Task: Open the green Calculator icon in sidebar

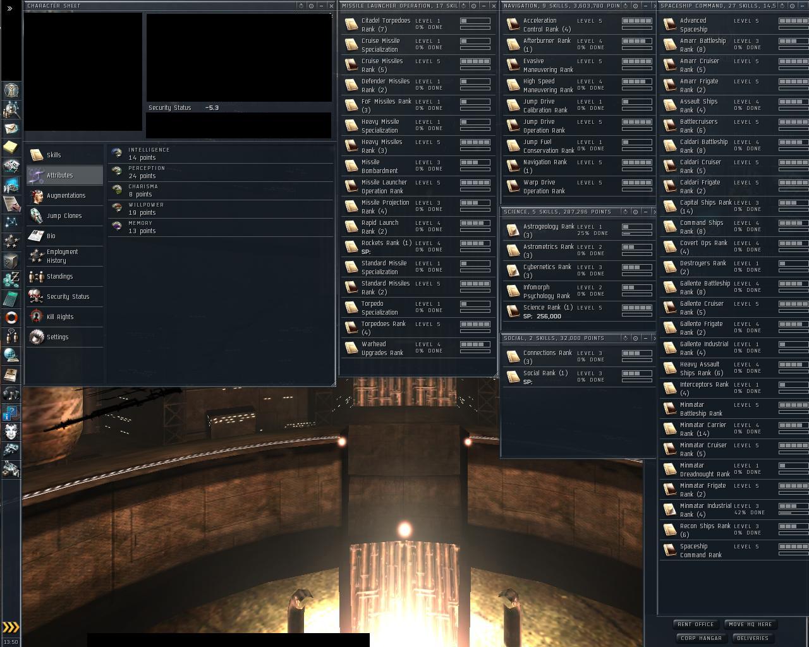Action: (11, 298)
